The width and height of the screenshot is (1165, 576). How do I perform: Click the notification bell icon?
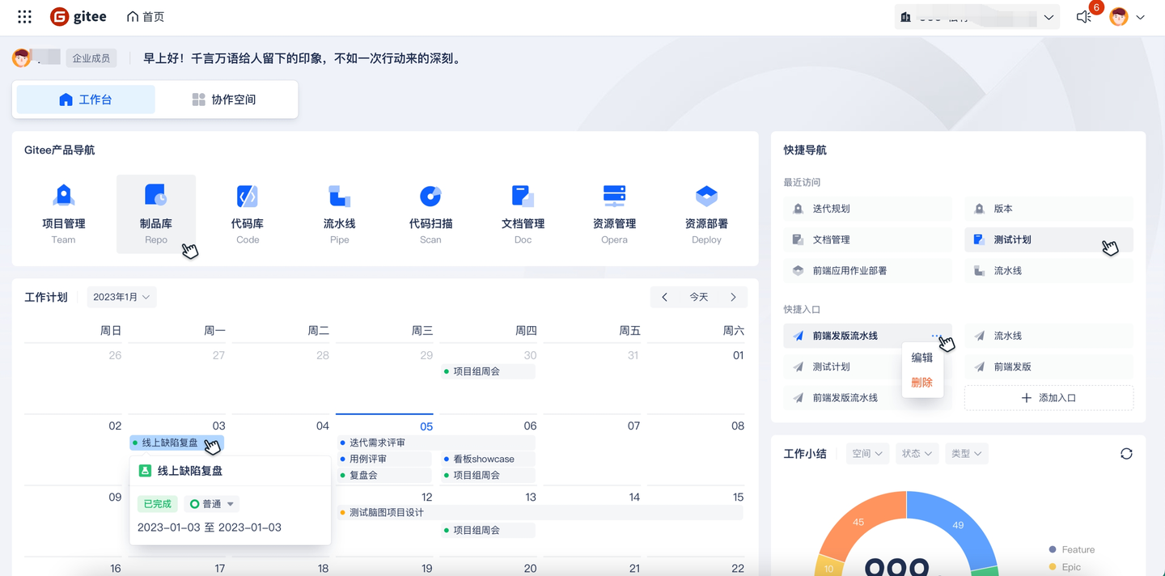1083,15
